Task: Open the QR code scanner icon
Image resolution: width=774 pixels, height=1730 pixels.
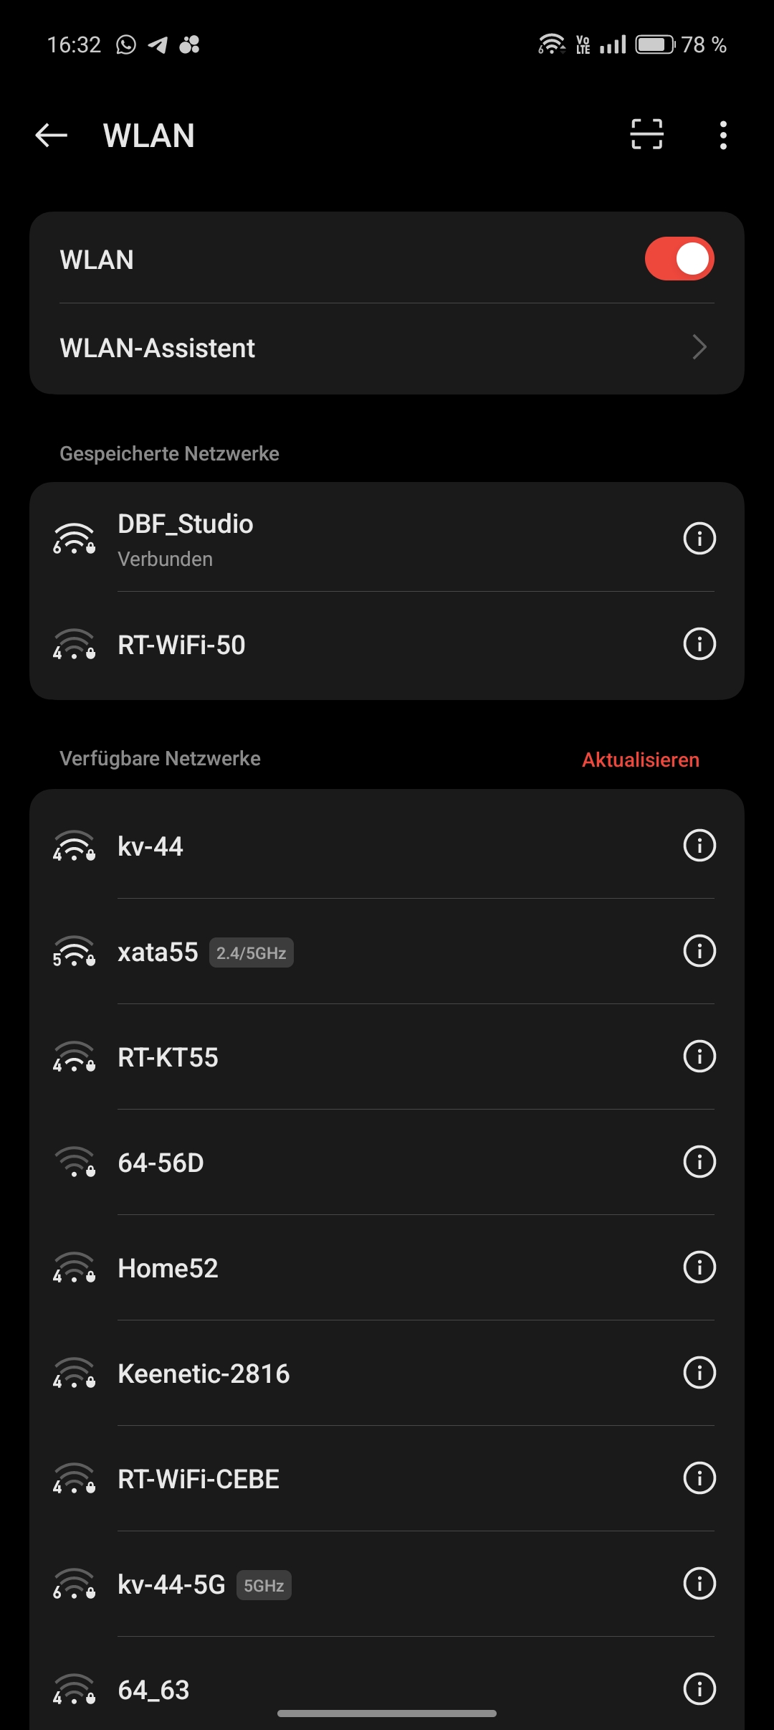Action: coord(646,135)
